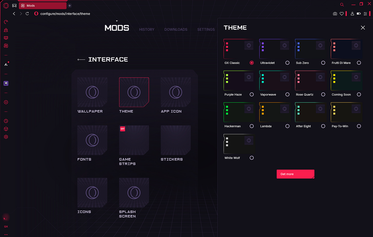The width and height of the screenshot is (373, 237).
Task: Open the STICKERS tile
Action: (176, 140)
